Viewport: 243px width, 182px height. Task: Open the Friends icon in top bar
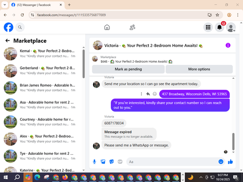(x=132, y=27)
